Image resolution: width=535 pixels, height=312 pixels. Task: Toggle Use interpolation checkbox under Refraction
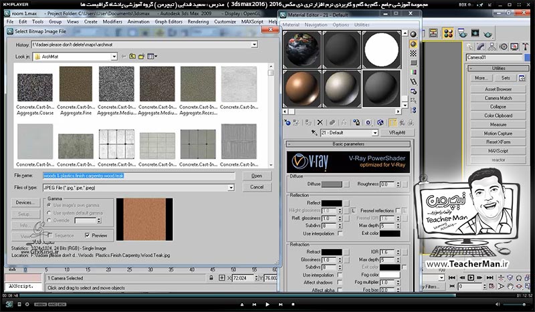pos(340,275)
